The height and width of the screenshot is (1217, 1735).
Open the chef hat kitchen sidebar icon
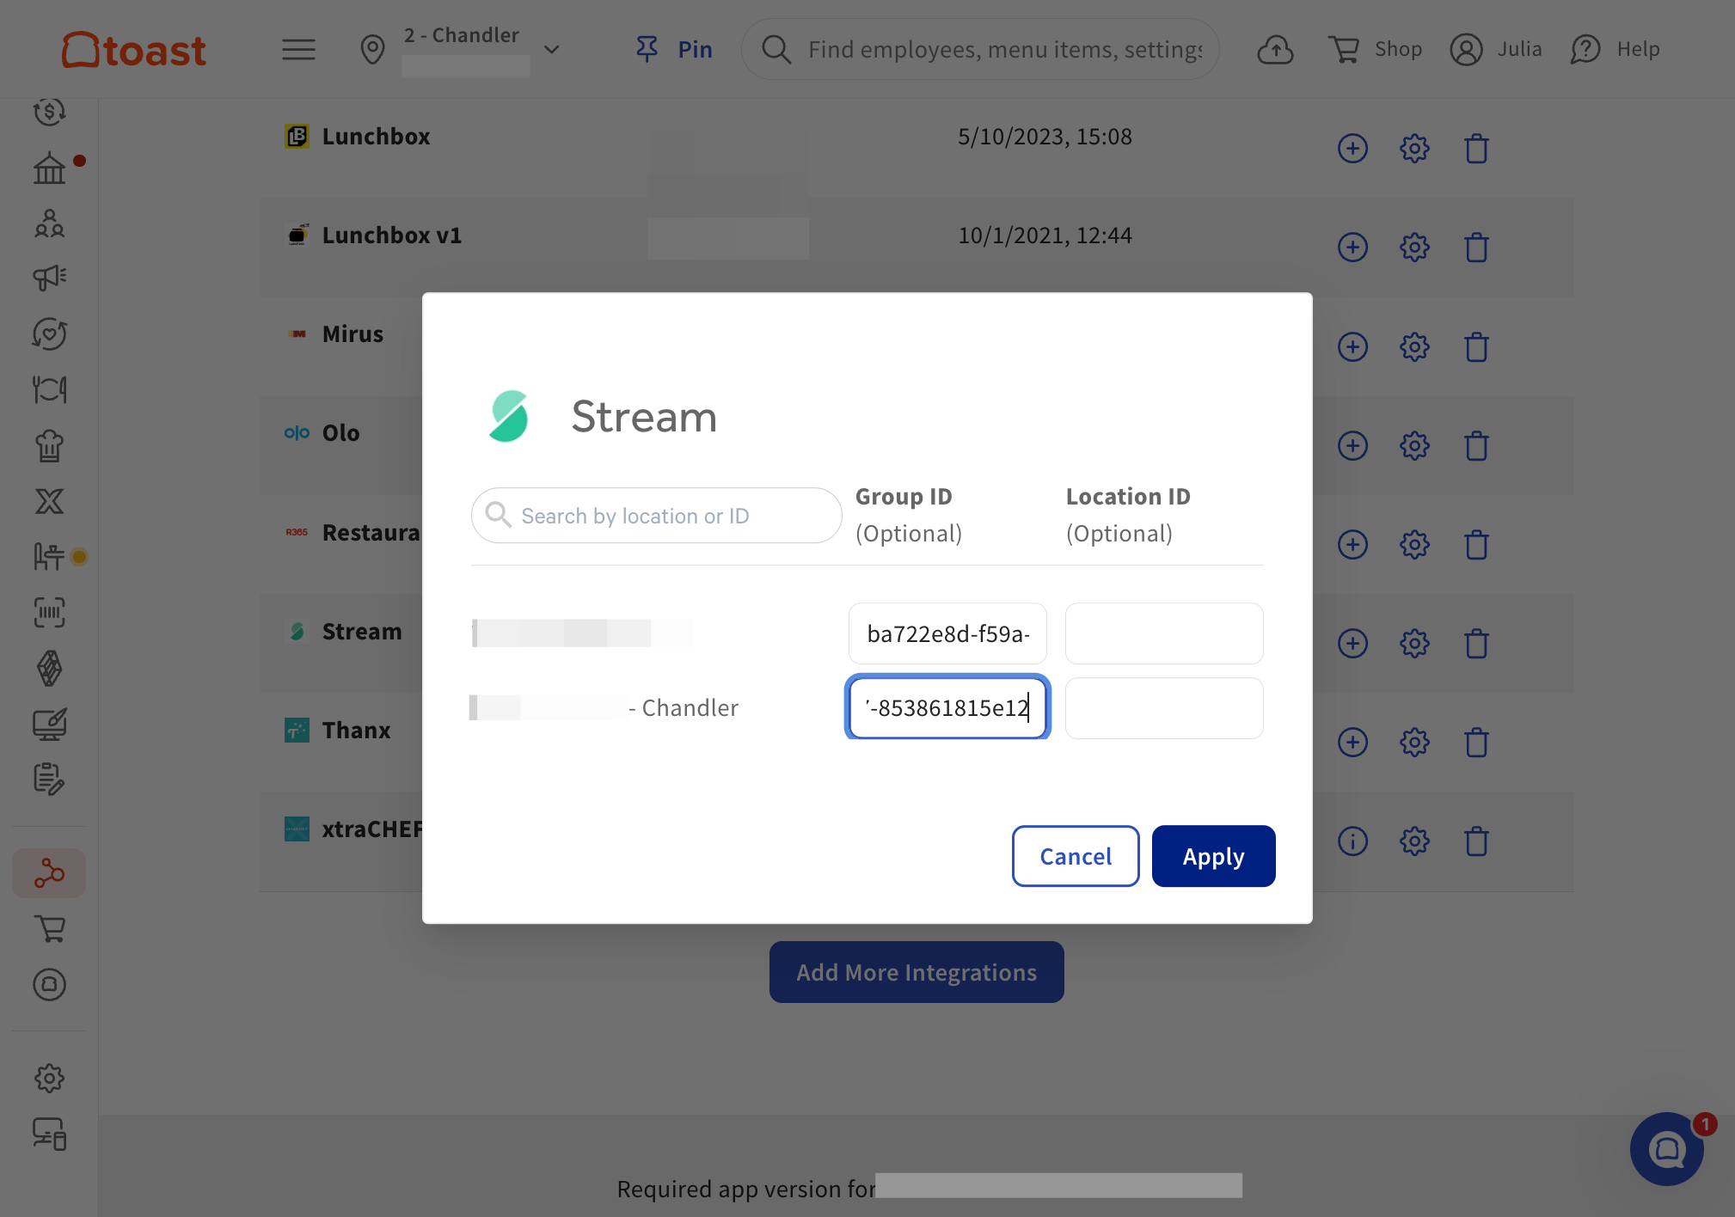point(49,445)
